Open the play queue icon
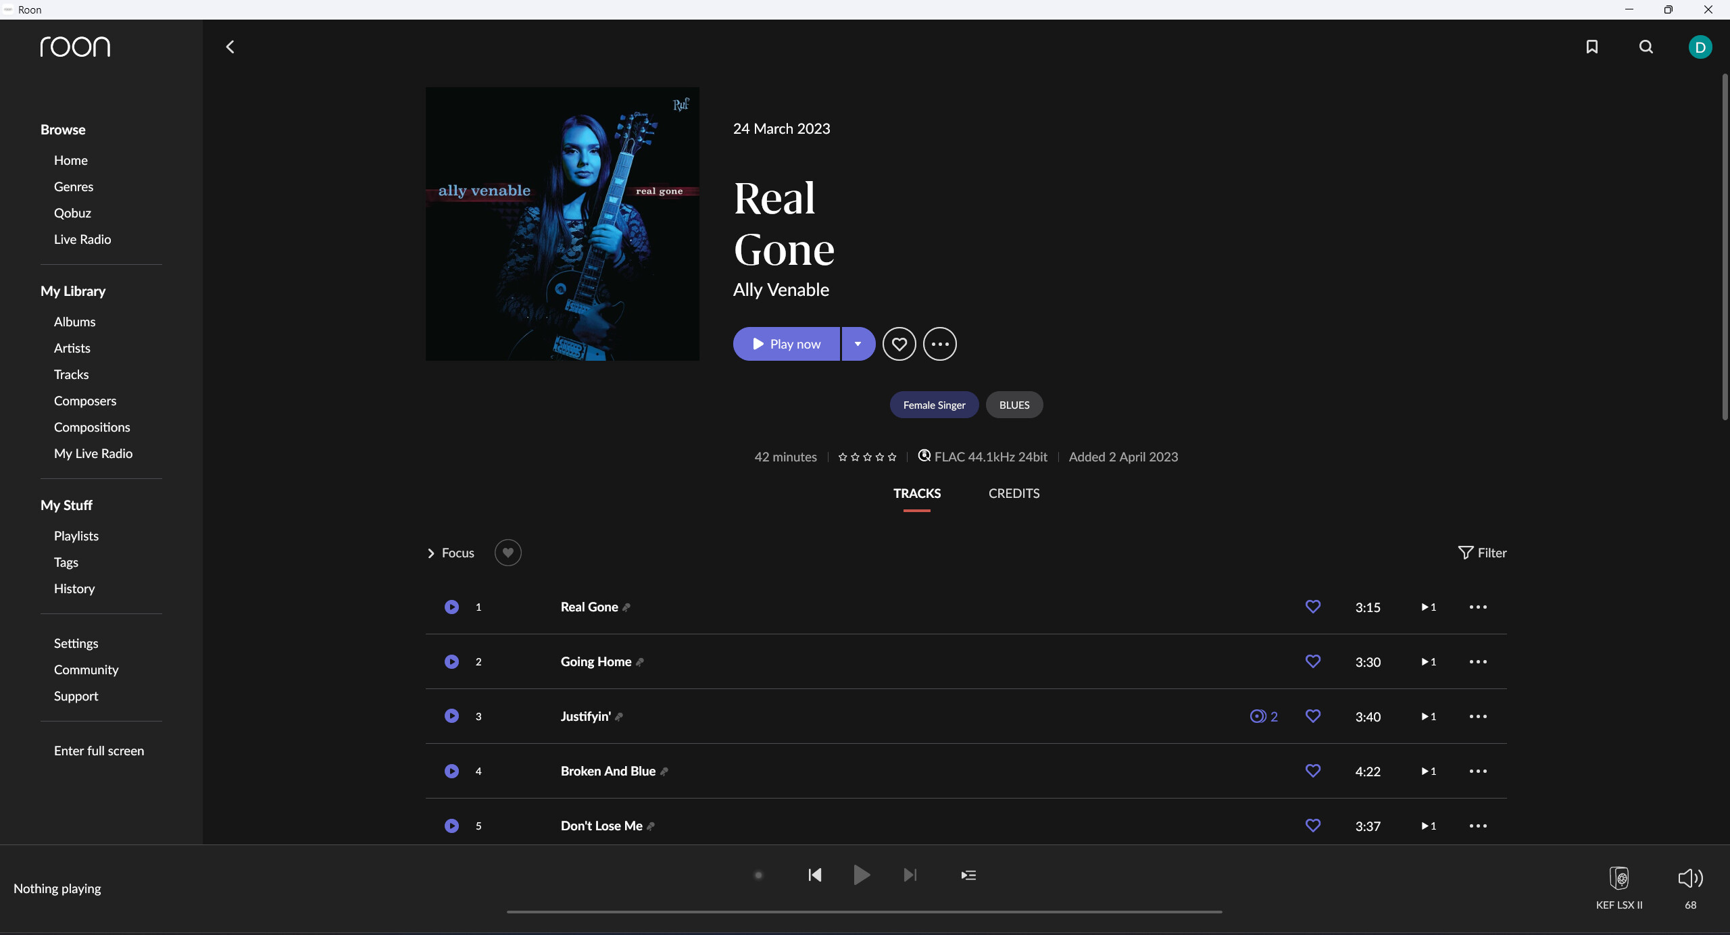Screen dimensions: 1730x935 [968, 875]
